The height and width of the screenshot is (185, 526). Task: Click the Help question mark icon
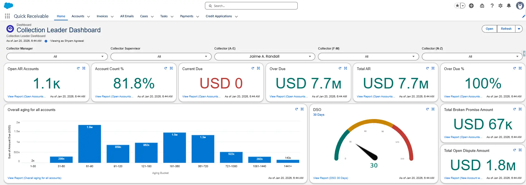pyautogui.click(x=492, y=6)
